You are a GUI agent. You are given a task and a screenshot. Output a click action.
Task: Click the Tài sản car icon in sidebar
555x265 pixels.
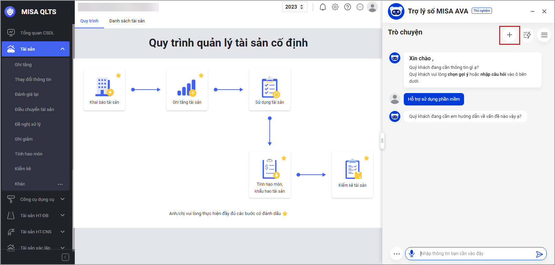[11, 49]
